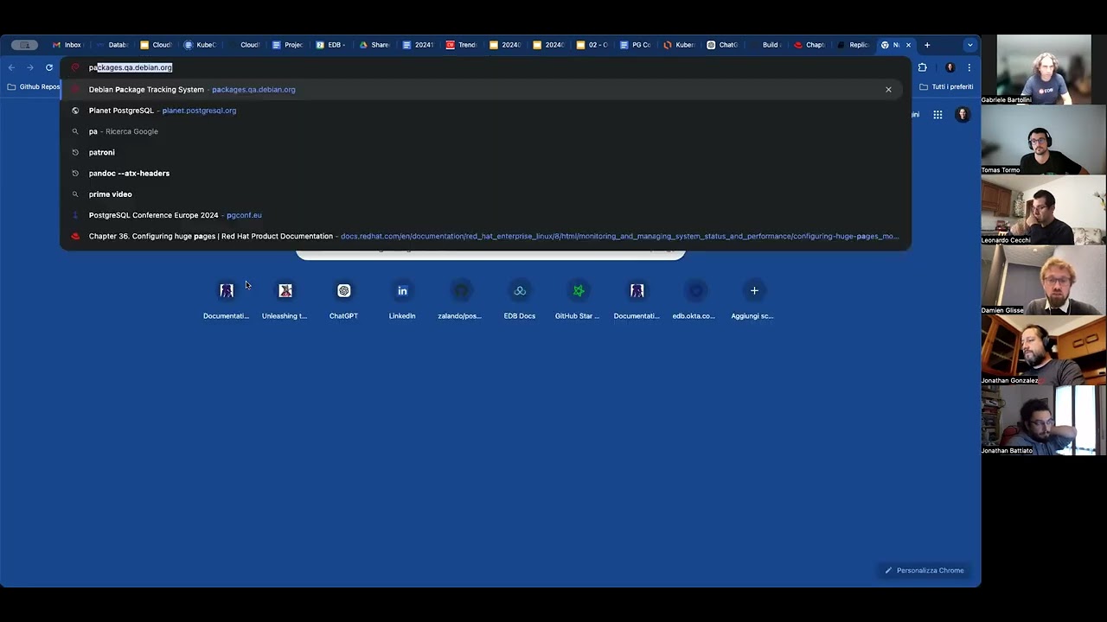Open a new tab with plus button
1107x622 pixels.
pos(927,45)
